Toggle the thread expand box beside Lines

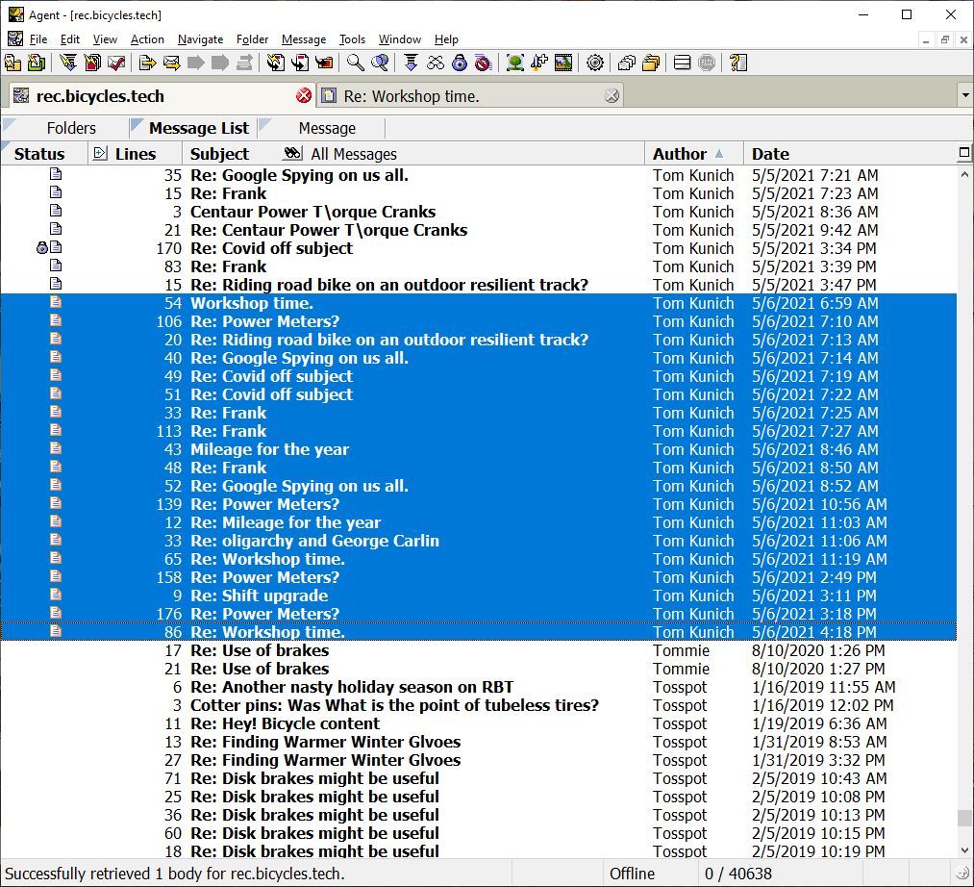[x=100, y=153]
